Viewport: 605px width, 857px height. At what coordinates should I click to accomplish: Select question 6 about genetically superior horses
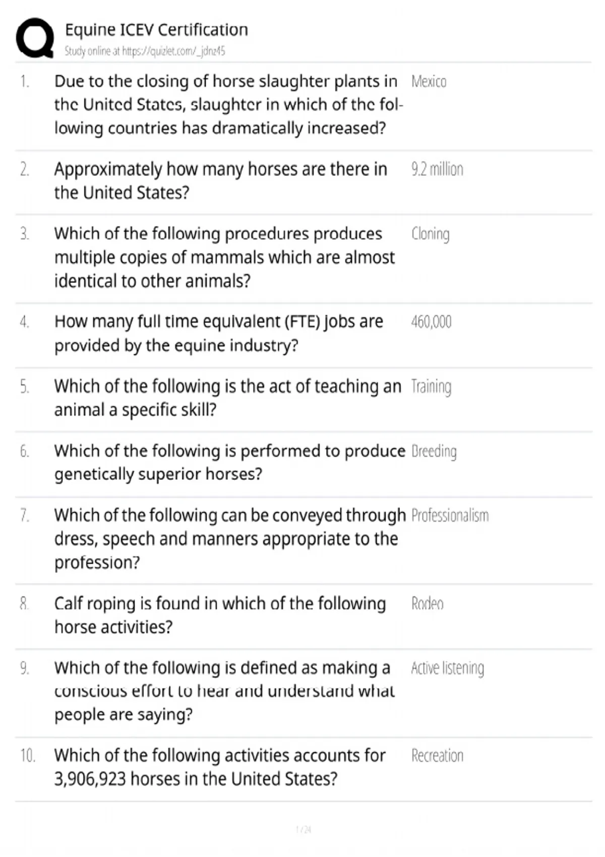coord(230,462)
